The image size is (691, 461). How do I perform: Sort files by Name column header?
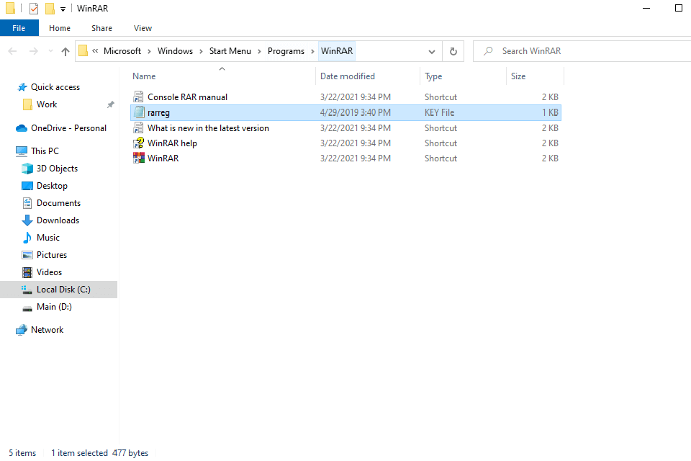144,76
